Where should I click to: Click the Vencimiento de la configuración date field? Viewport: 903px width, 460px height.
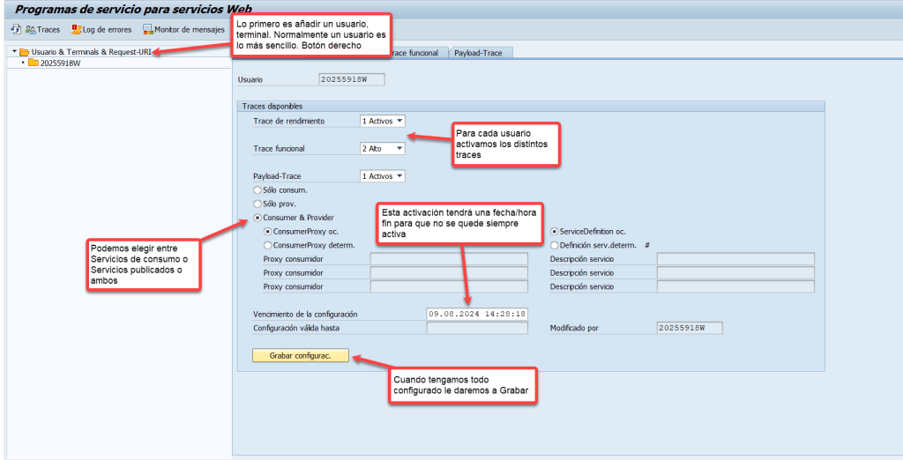[476, 314]
